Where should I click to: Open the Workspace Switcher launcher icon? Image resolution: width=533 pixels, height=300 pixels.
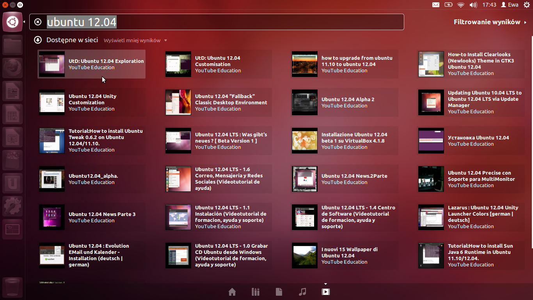tap(12, 229)
